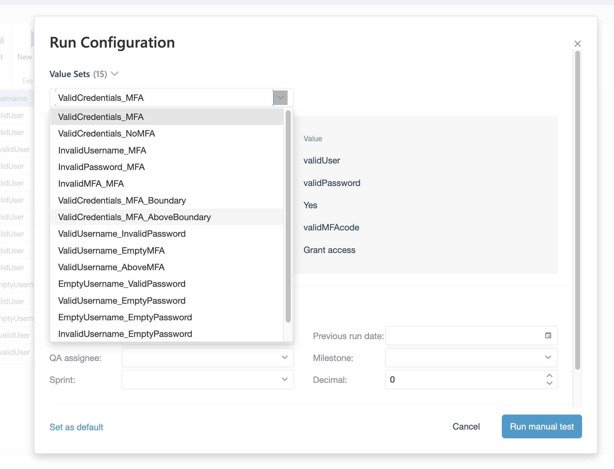
Task: Open the Milestone dropdown
Action: click(x=548, y=357)
